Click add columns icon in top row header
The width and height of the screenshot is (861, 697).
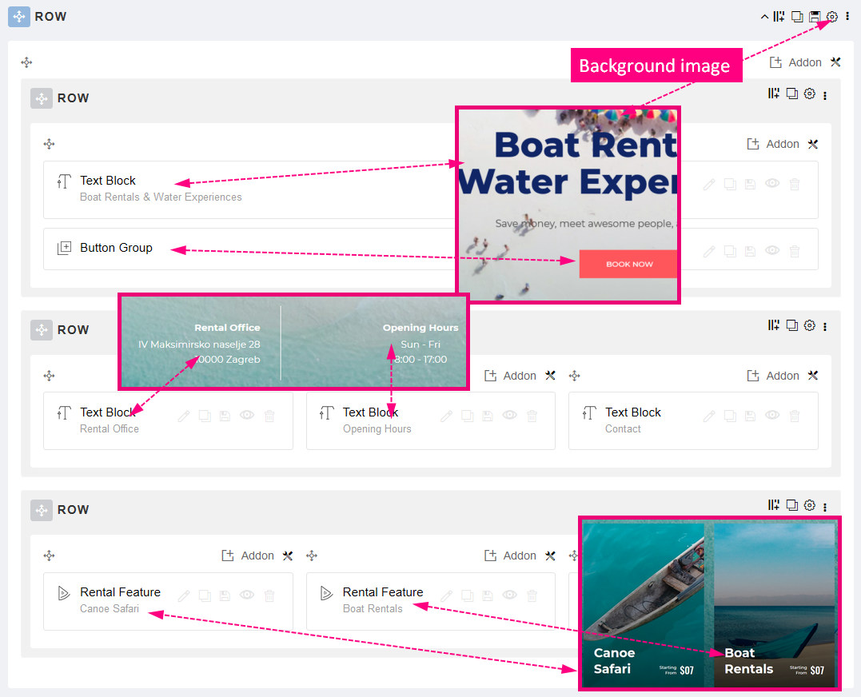pos(779,17)
